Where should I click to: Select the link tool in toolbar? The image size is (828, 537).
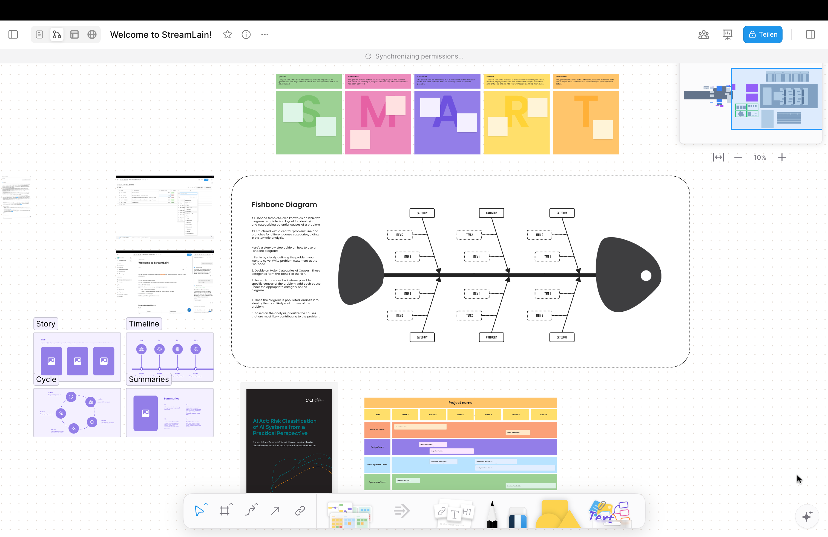[x=300, y=510]
